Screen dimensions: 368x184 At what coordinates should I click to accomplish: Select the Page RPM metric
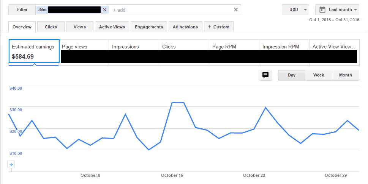point(234,53)
